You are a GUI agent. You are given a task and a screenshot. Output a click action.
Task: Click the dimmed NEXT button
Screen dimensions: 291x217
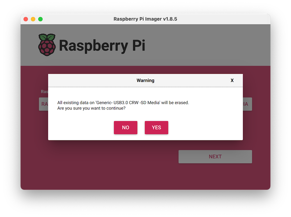tap(215, 157)
